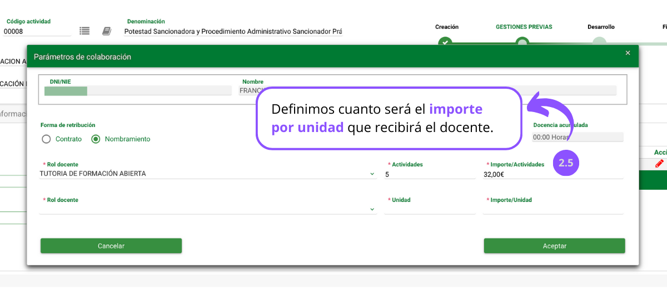Open the empty second Rol docente dropdown
This screenshot has width=667, height=289.
(208, 209)
